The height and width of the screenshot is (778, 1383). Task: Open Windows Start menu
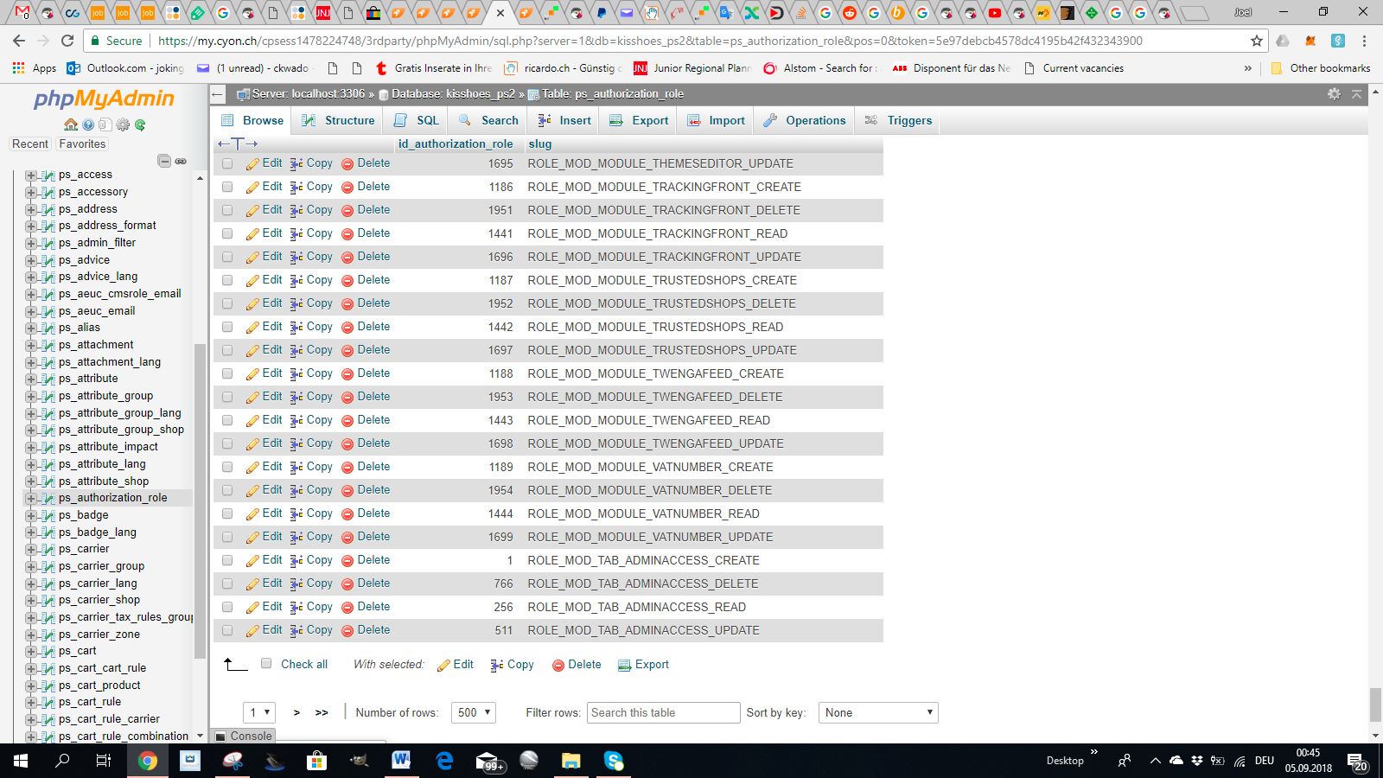(21, 761)
